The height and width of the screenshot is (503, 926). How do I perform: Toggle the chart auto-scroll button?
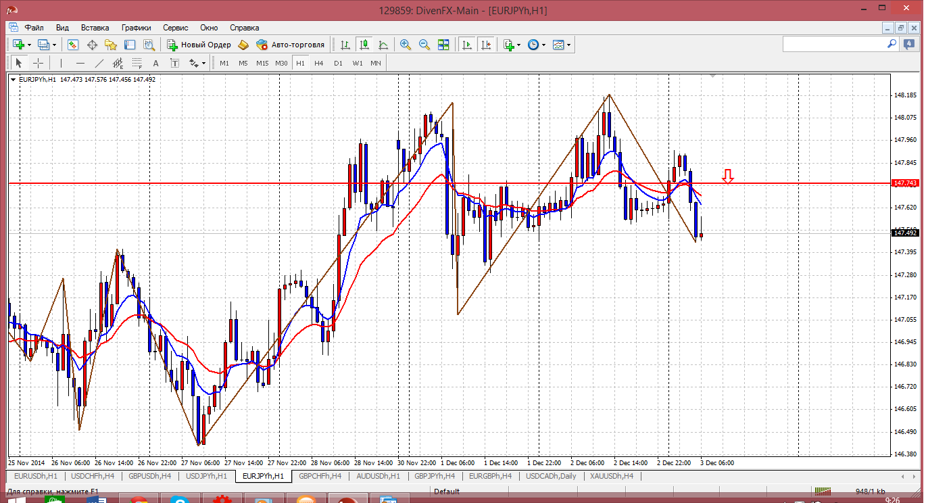466,45
